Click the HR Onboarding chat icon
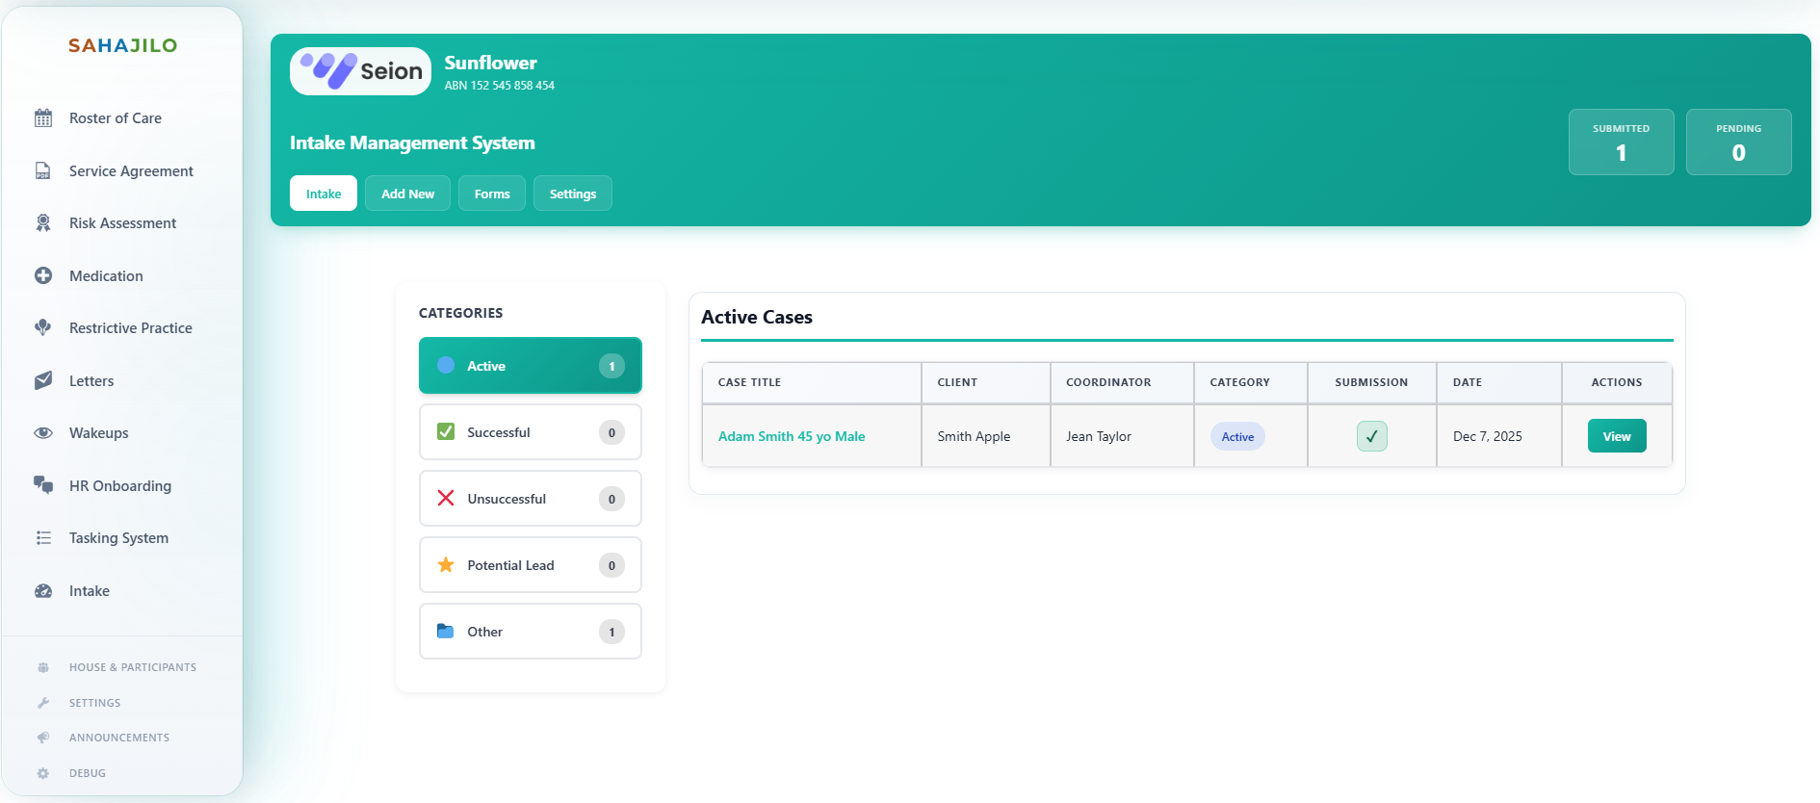 (43, 485)
